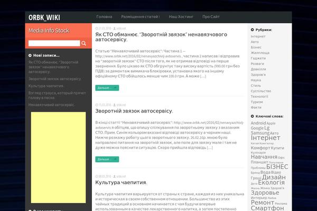Select Авто category in Рубрики

point(255,42)
